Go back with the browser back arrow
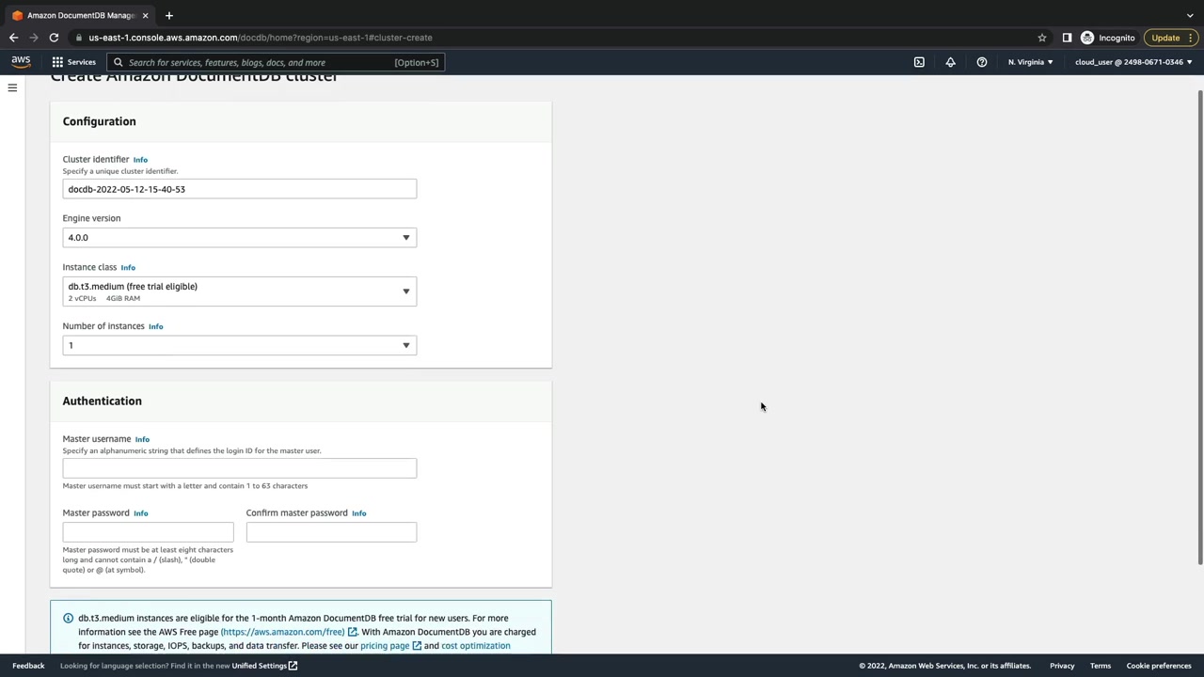Image resolution: width=1204 pixels, height=677 pixels. [13, 38]
